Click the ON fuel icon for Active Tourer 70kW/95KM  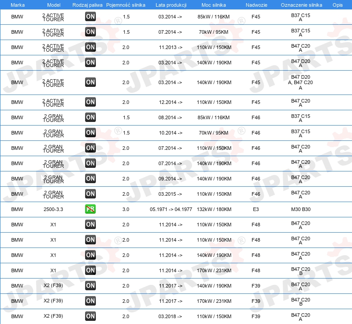click(x=90, y=32)
